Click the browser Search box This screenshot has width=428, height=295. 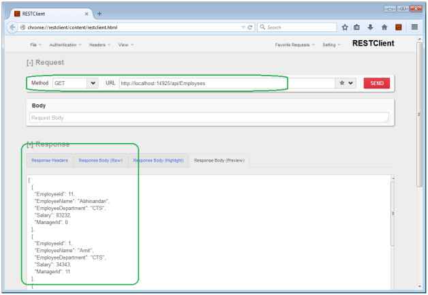pos(297,27)
